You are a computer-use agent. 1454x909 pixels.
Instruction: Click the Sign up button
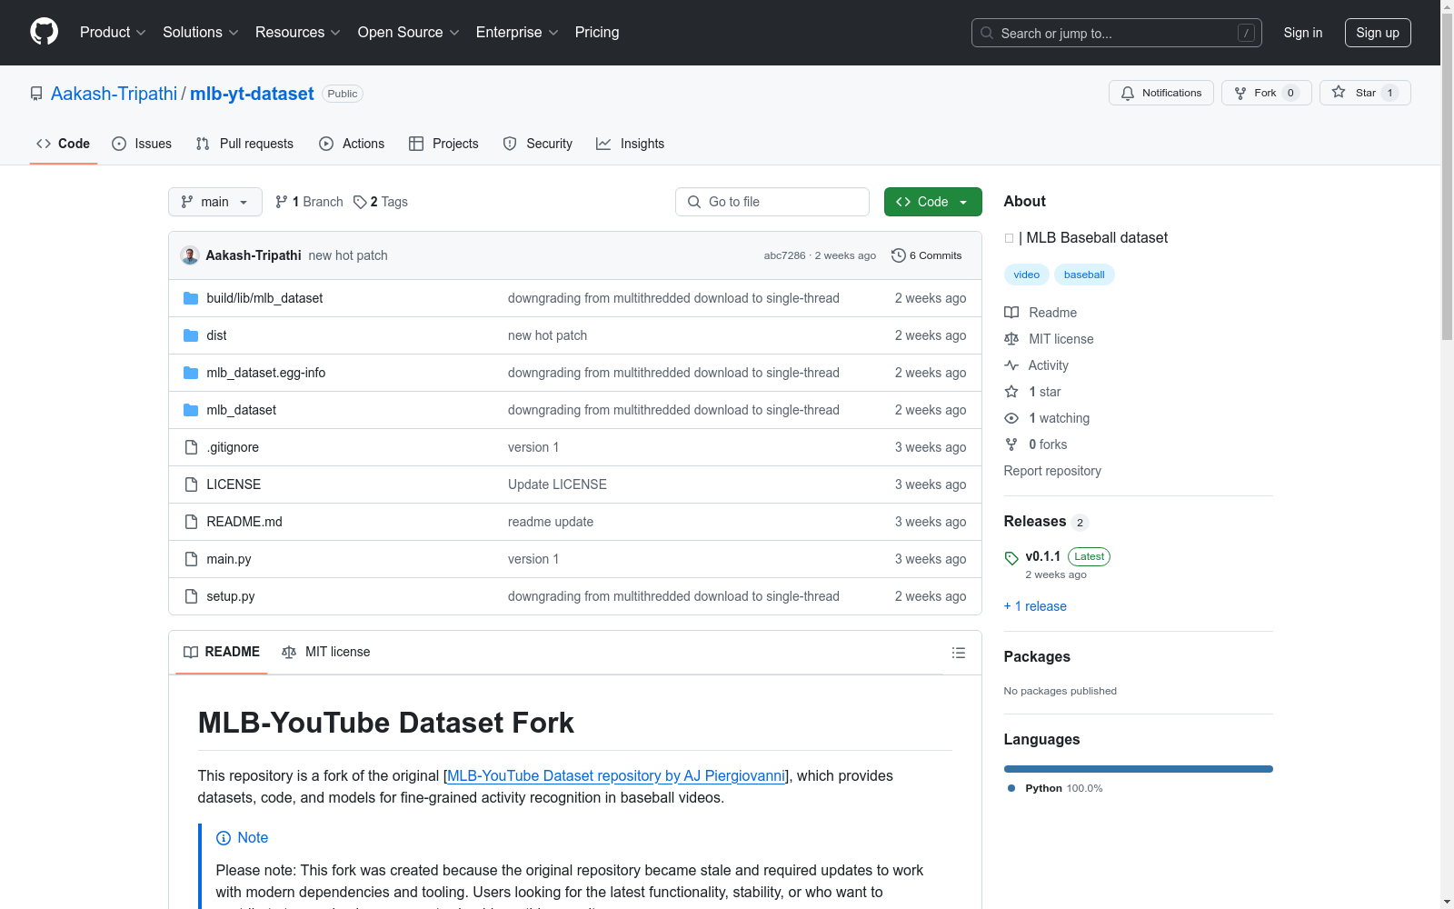pos(1378,33)
